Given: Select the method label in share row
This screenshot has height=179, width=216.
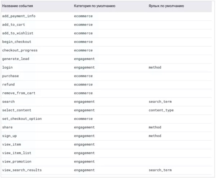Looking at the screenshot, I should [x=155, y=127].
